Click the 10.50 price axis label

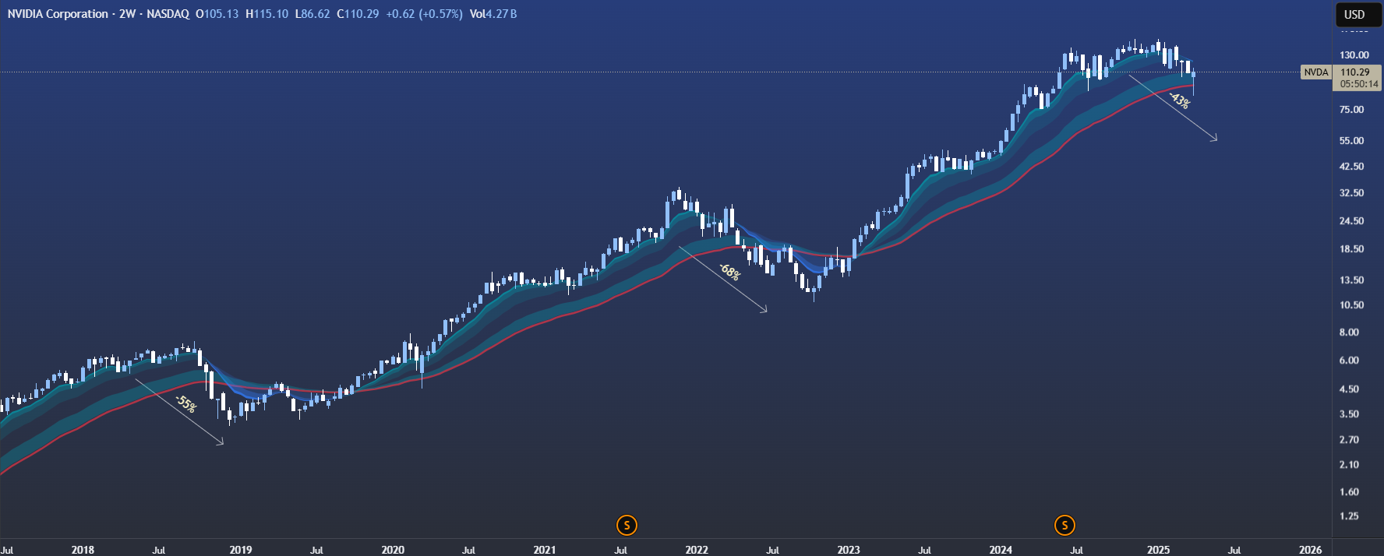coord(1352,305)
